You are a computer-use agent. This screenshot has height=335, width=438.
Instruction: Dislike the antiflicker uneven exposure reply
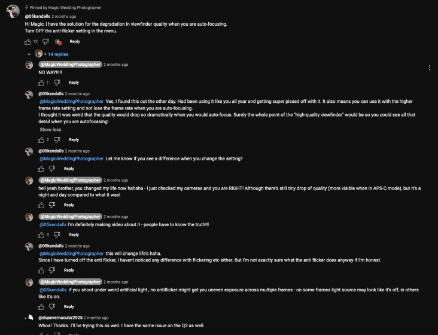click(52, 306)
